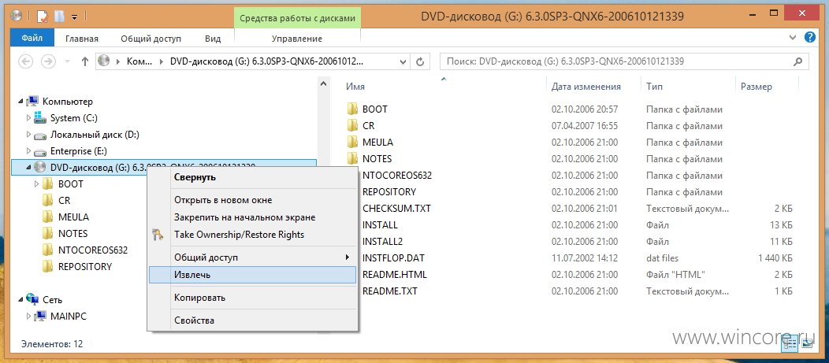Open the Общий доступ submenu in the context menu

pos(253,257)
